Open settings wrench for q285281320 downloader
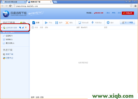The height and width of the screenshot is (99, 138). coord(20,27)
